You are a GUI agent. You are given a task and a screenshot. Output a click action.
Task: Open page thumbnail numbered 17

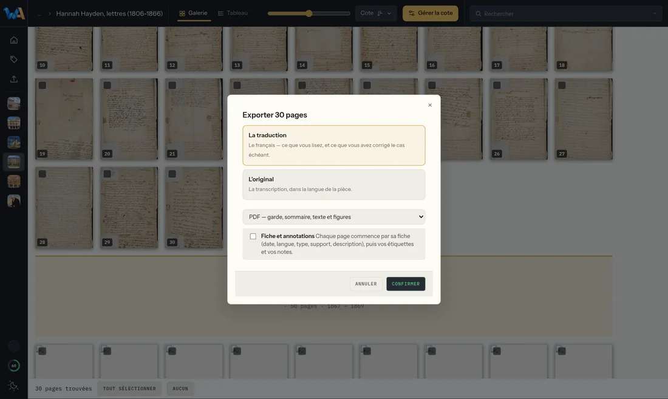519,49
